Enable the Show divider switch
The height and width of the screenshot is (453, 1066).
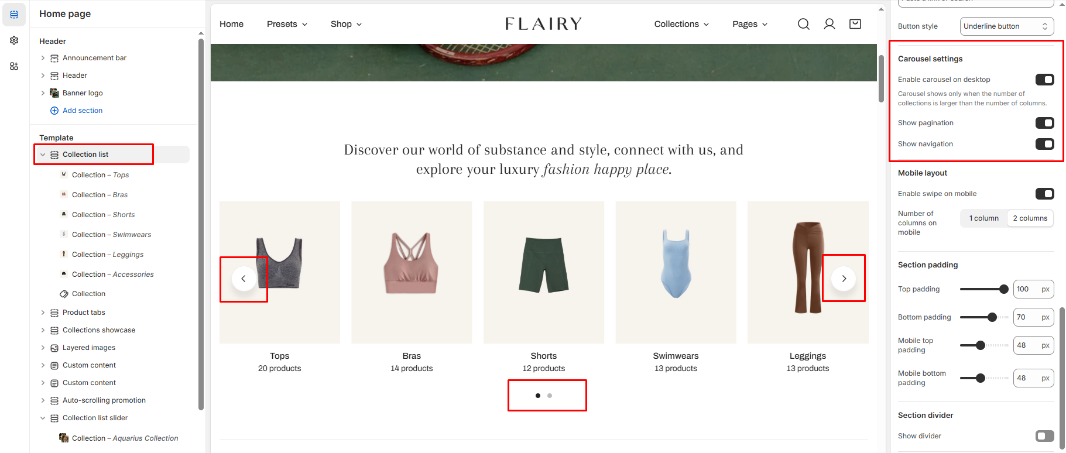1044,436
